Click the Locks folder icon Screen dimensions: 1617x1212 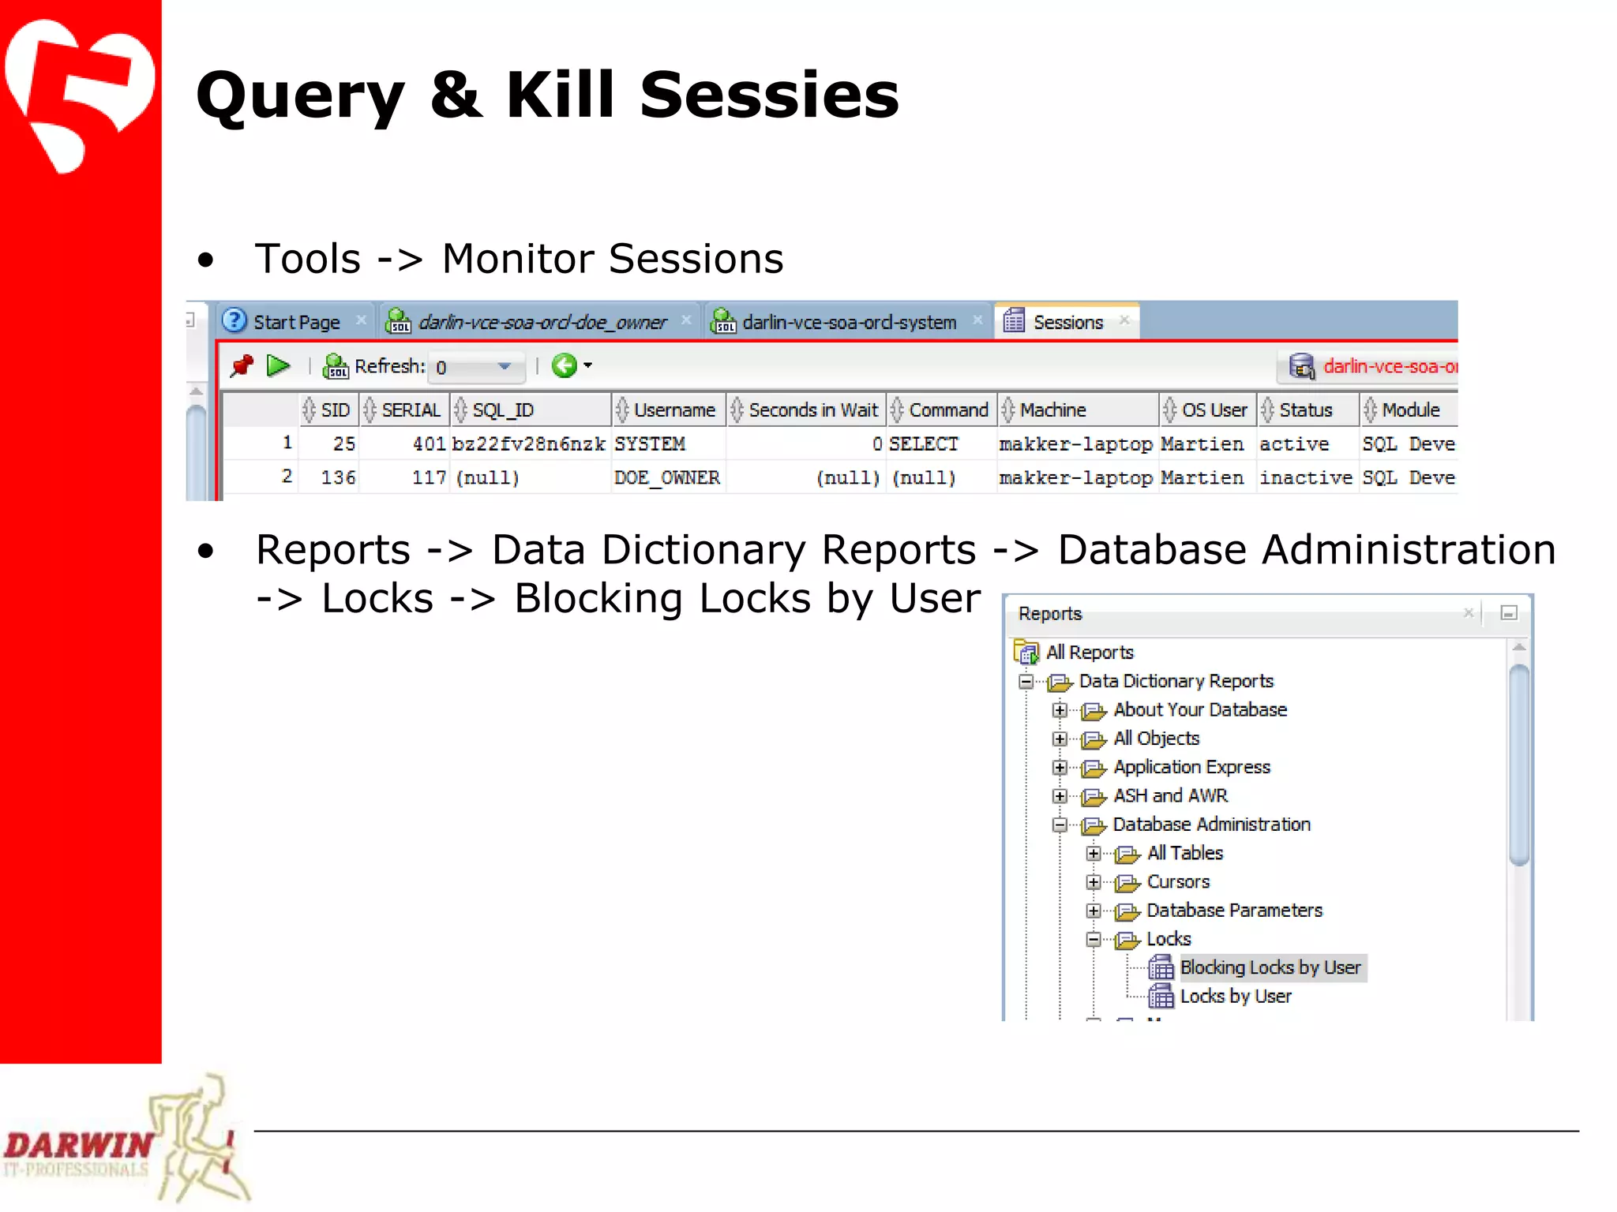[1127, 940]
